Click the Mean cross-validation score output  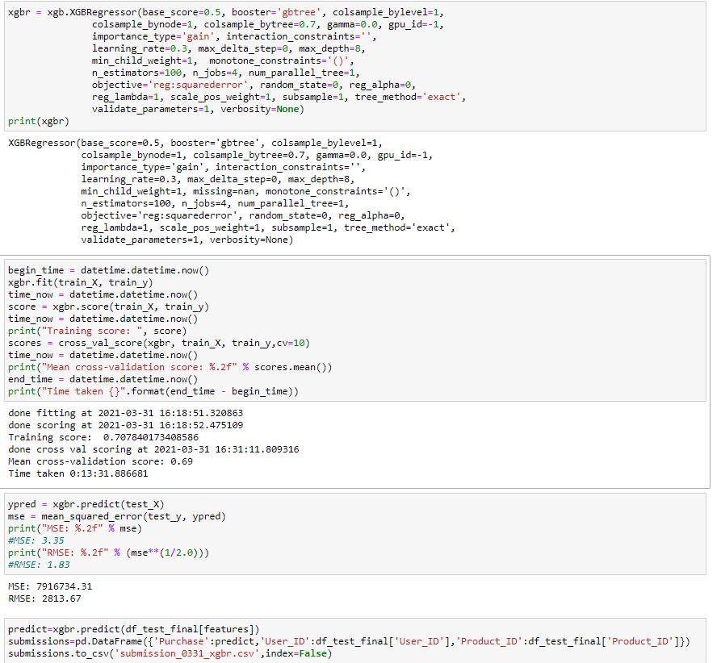tap(100, 461)
